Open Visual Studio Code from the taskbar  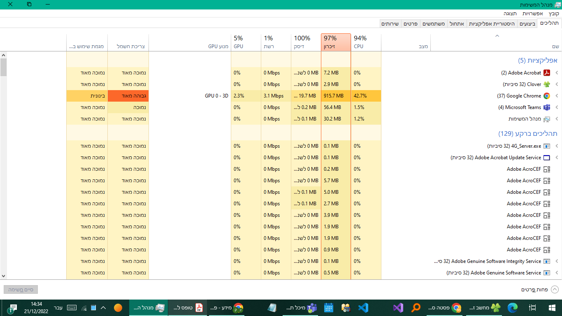(x=362, y=308)
